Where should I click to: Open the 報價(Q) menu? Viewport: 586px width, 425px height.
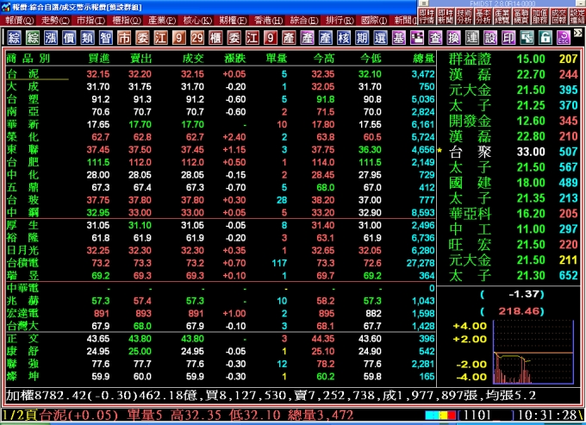[x=19, y=20]
